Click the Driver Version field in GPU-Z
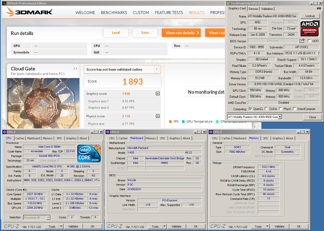324x231 pixels. pyautogui.click(x=283, y=84)
